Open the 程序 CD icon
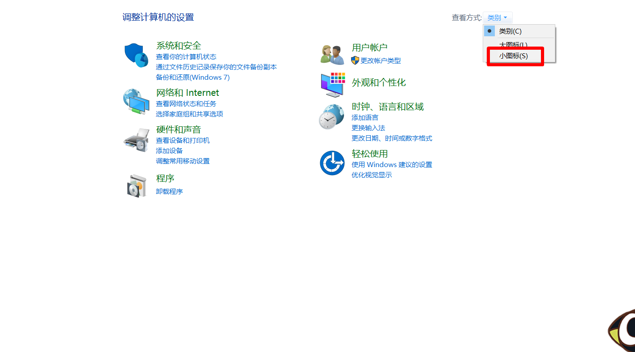Screen dimensions: 635x352 [x=136, y=185]
